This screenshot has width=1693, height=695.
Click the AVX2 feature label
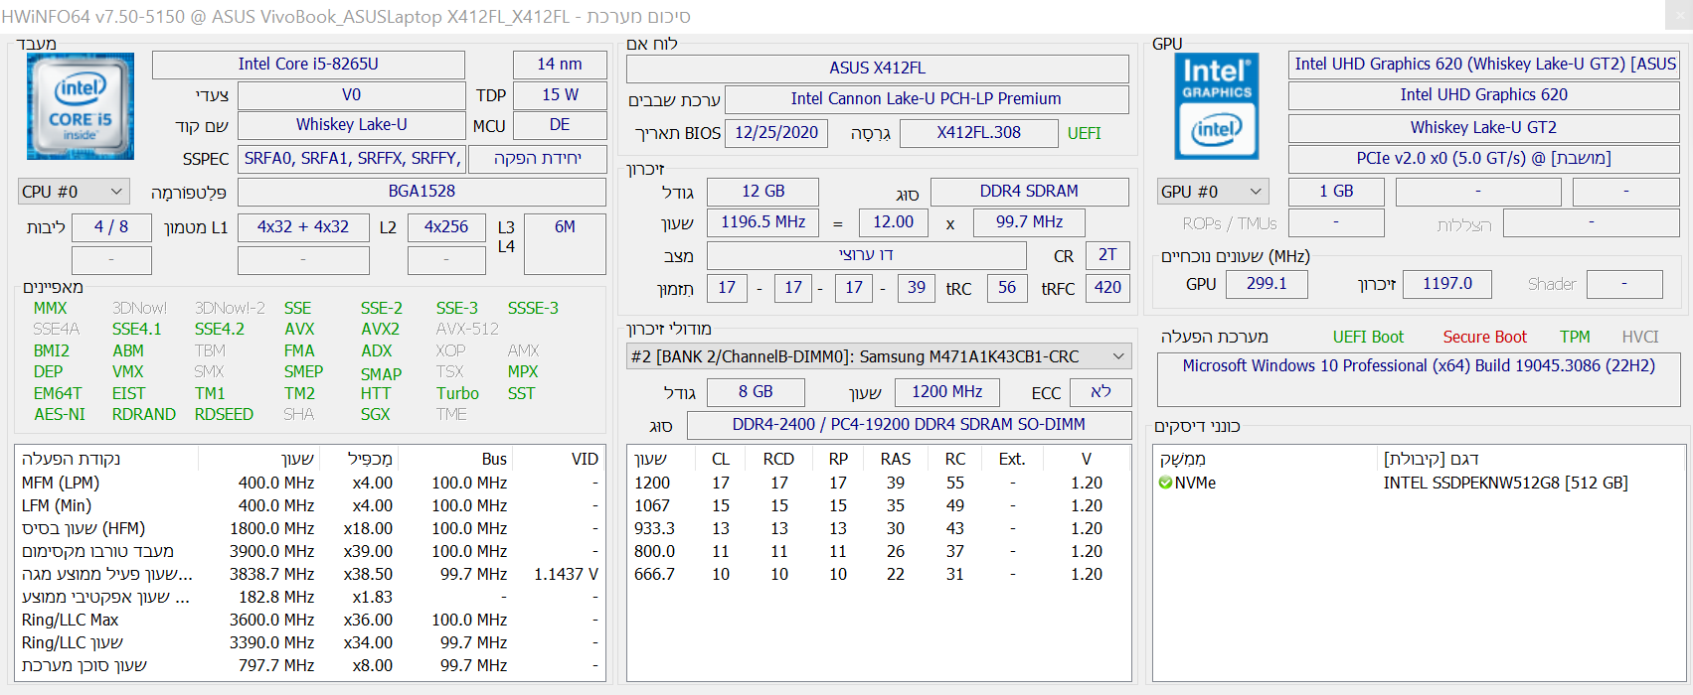click(380, 329)
